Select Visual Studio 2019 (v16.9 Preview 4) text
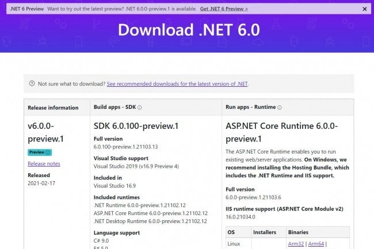Image resolution: width=374 pixels, height=249 pixels. [x=136, y=166]
